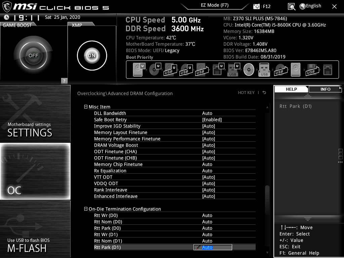Select the Rtt Wr (D1) row label

[x=106, y=234]
